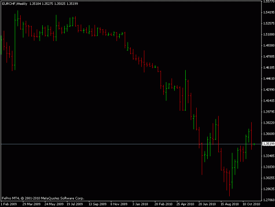275x207 pixels.
Task: Click the 24 May 2009 date label
Action: [54, 204]
